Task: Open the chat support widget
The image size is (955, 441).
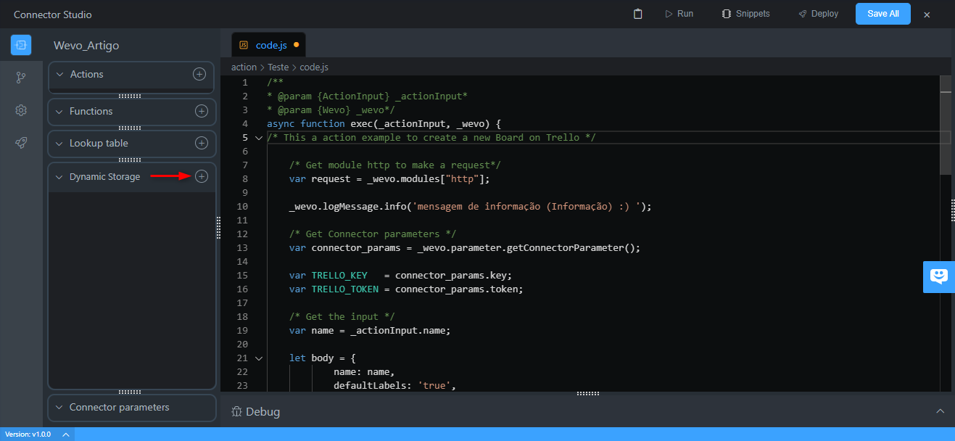Action: pyautogui.click(x=939, y=276)
